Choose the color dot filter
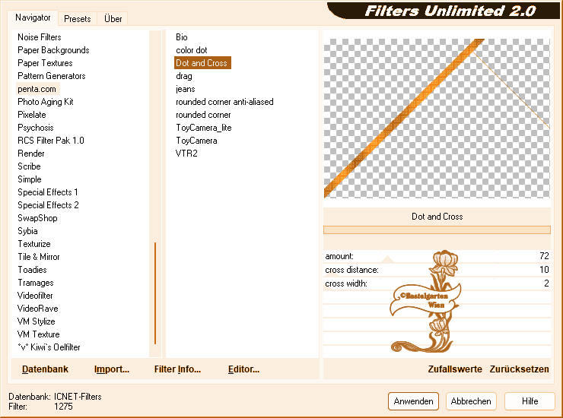 point(192,50)
